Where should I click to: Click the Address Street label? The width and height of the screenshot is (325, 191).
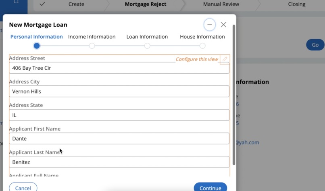tap(27, 58)
